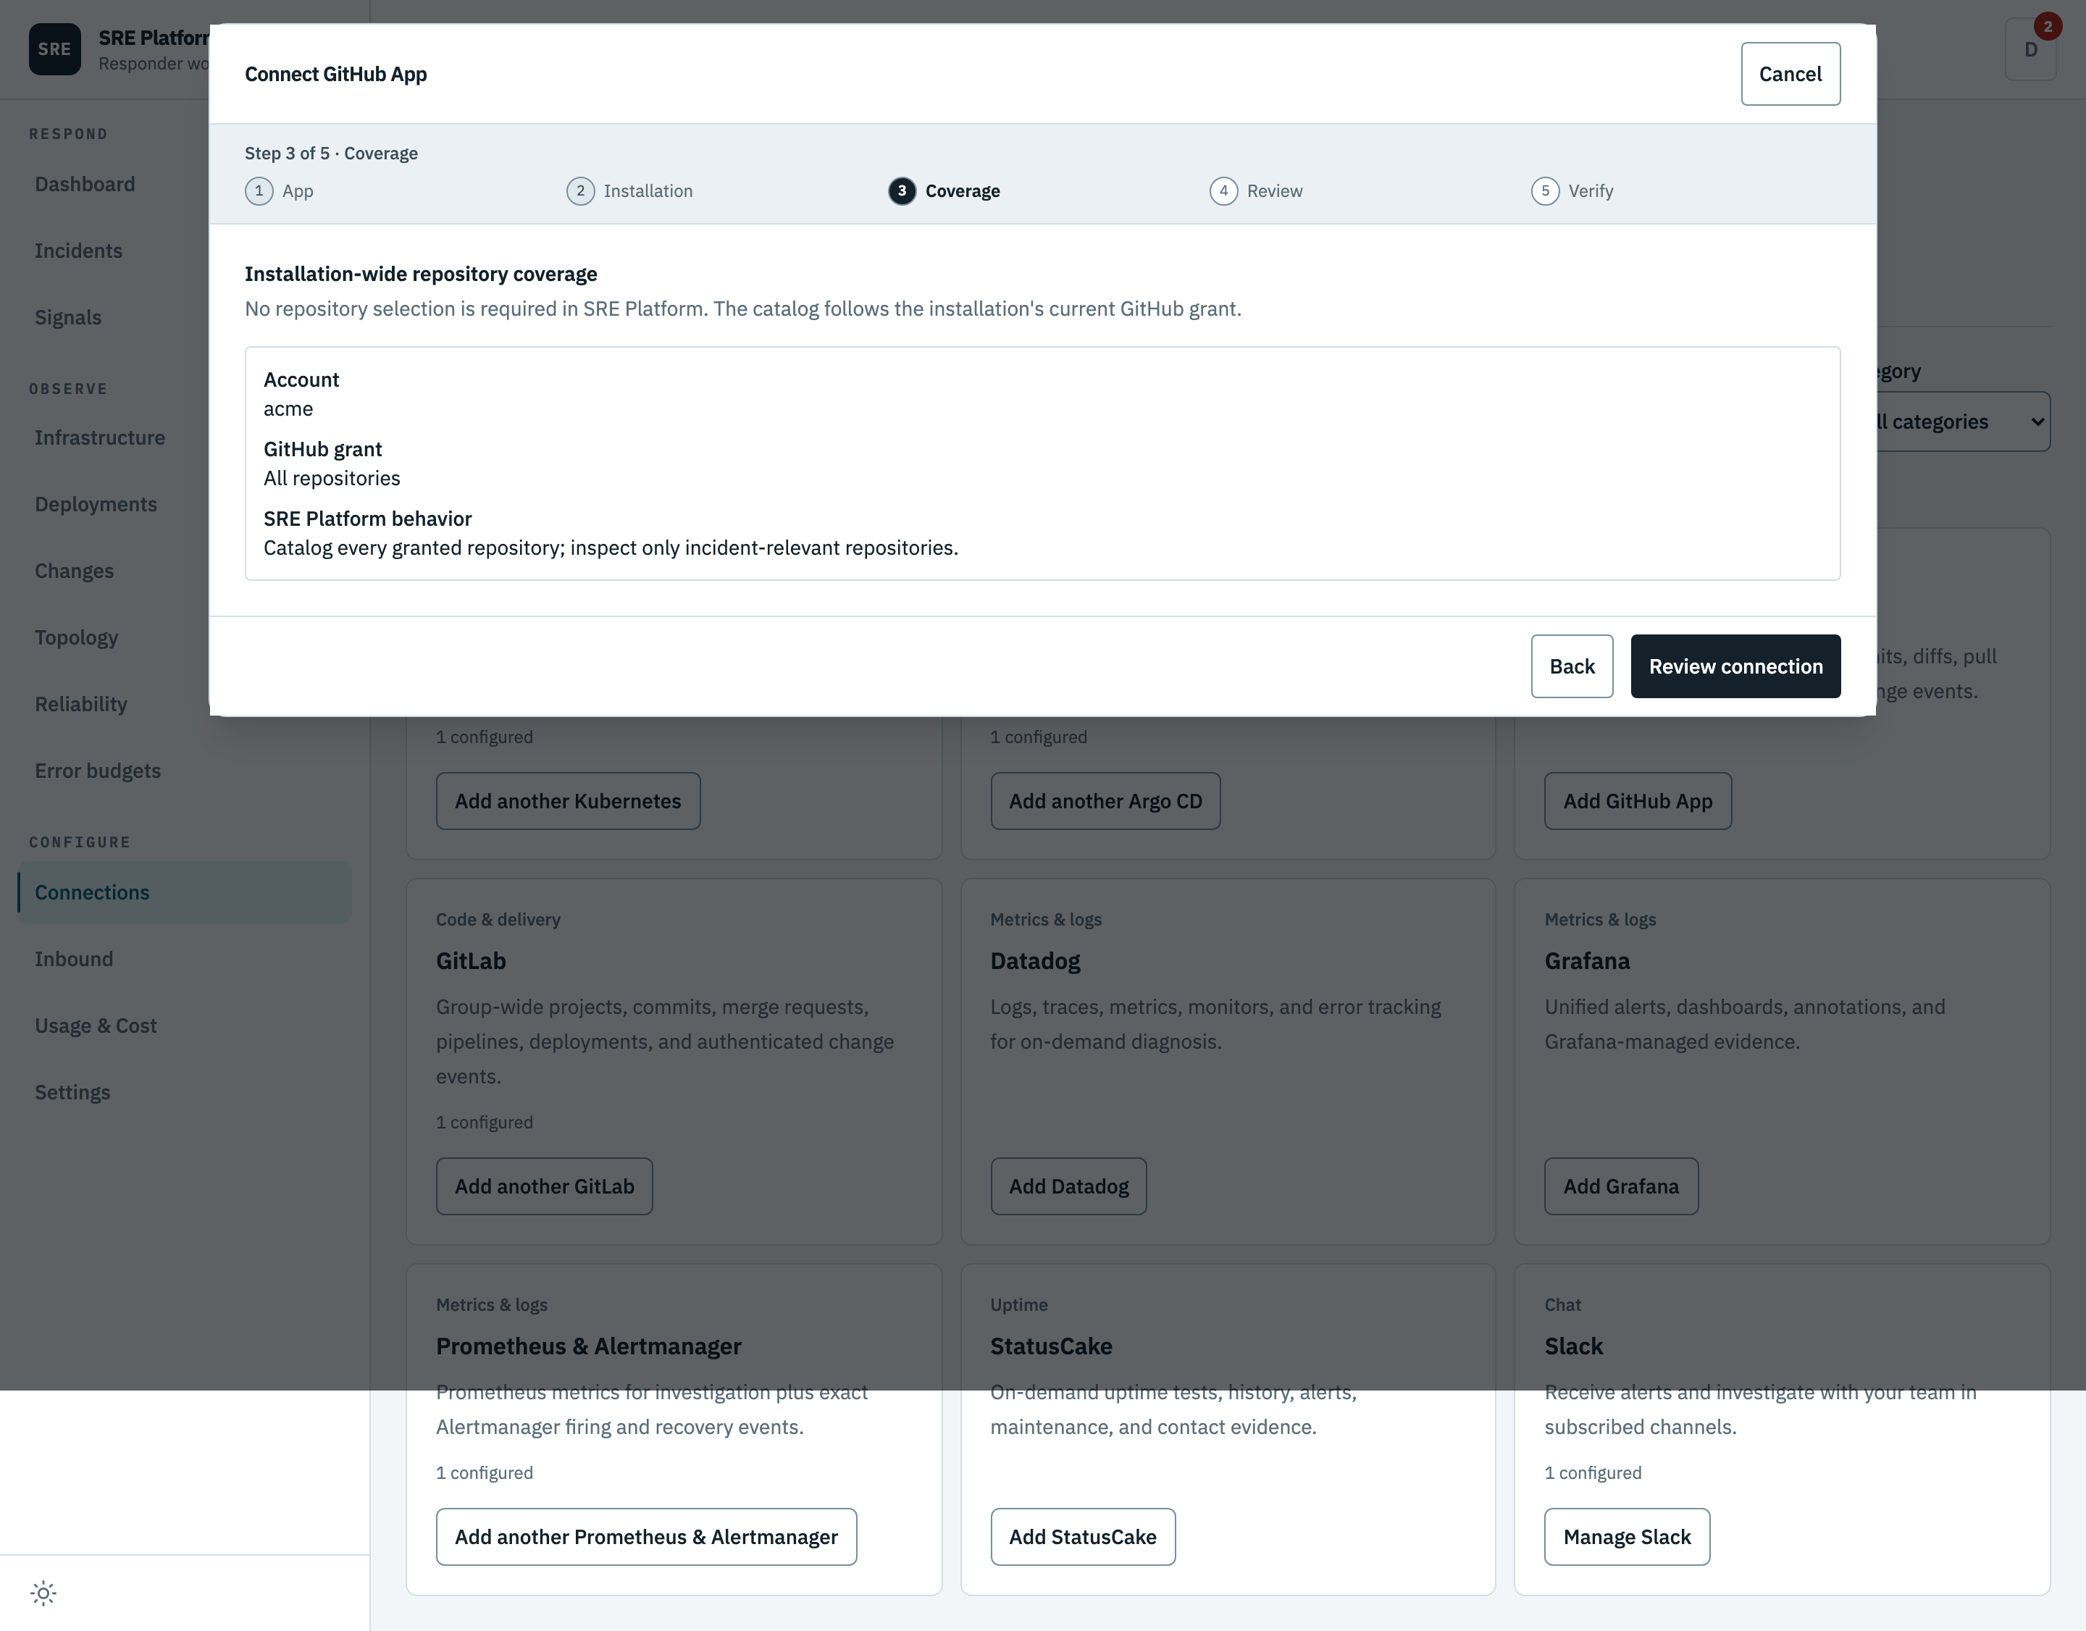
Task: Select step 4 Review circle
Action: pyautogui.click(x=1223, y=191)
